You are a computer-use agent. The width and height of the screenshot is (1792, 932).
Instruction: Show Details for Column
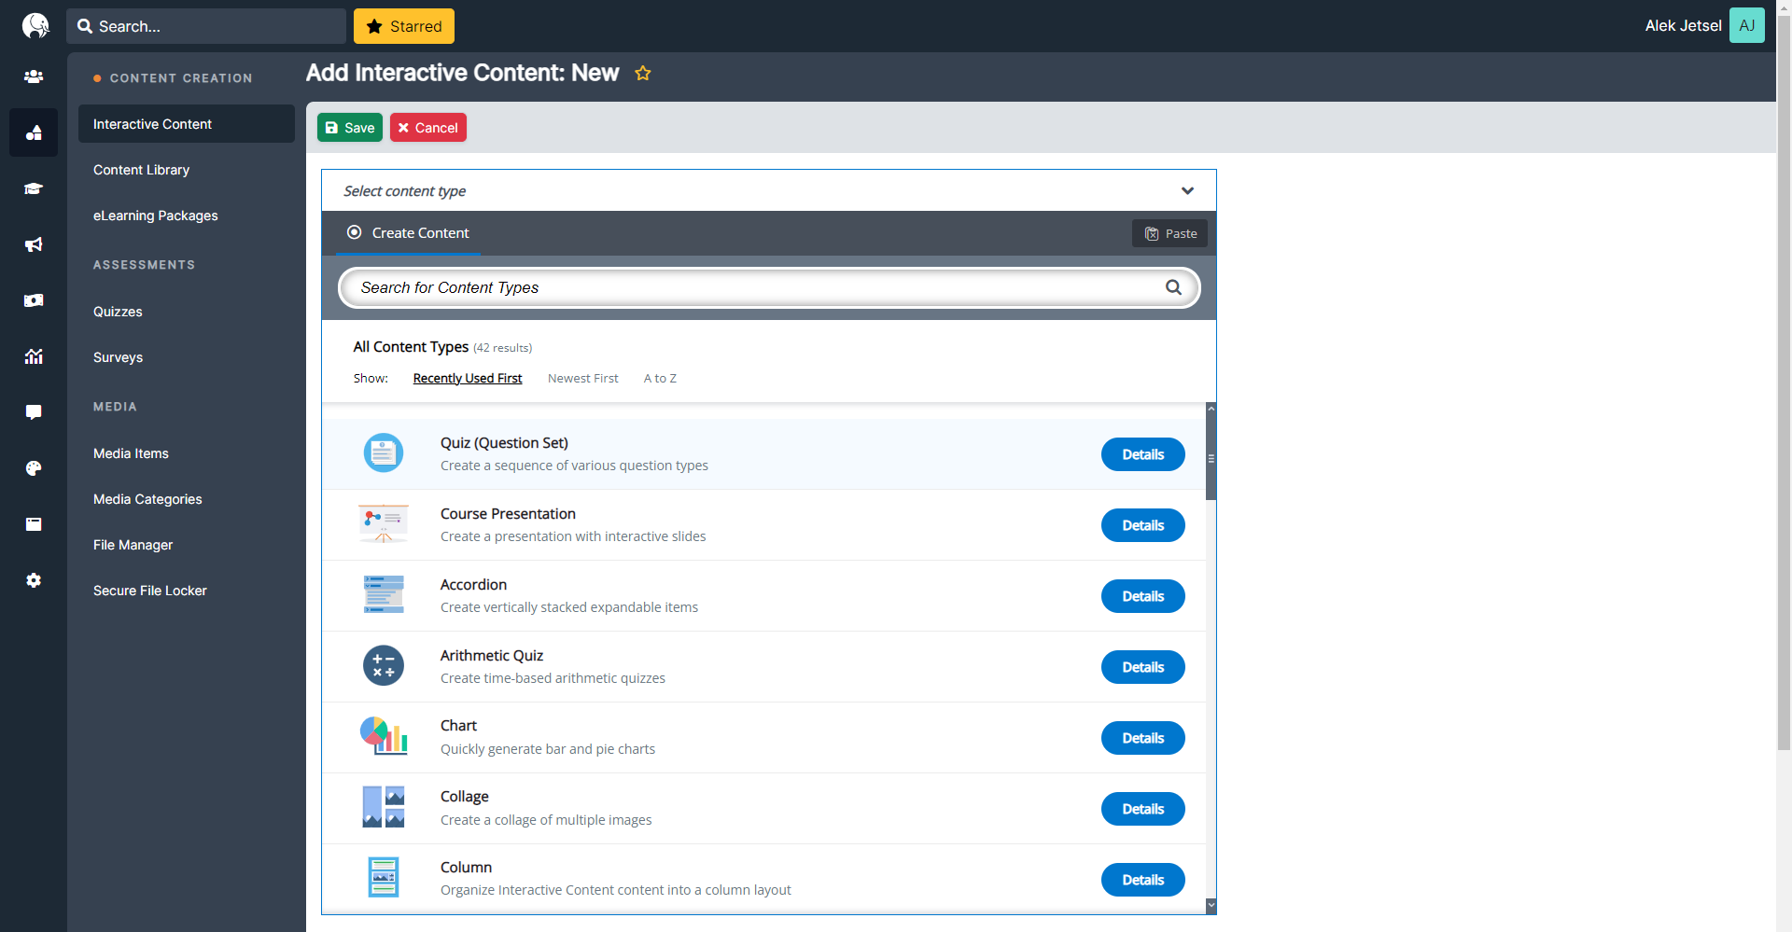[x=1143, y=880]
